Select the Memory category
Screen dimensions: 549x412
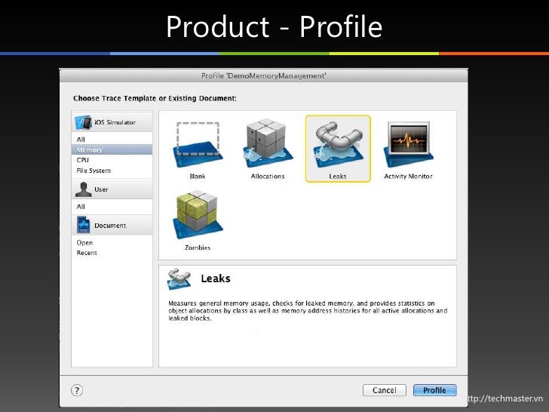pyautogui.click(x=112, y=149)
